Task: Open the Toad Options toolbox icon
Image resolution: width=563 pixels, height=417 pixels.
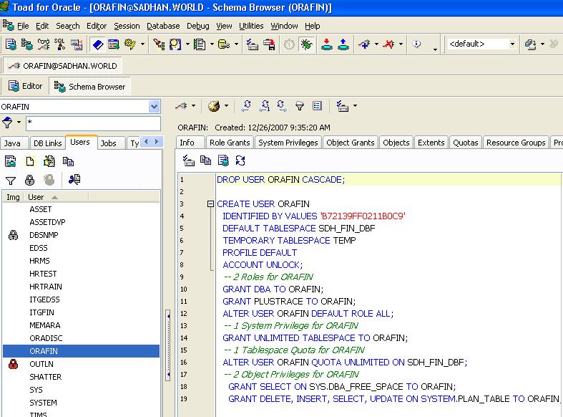Action: click(x=252, y=44)
